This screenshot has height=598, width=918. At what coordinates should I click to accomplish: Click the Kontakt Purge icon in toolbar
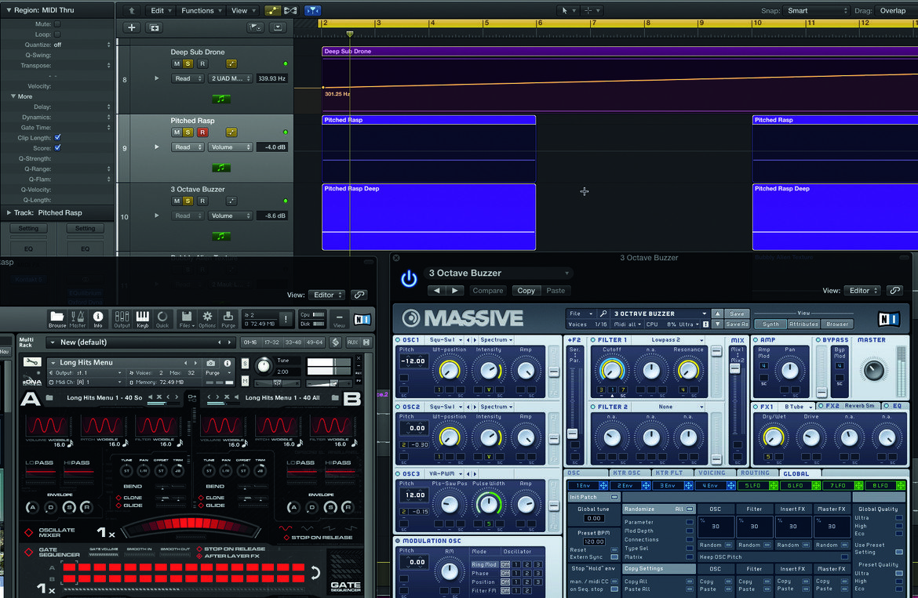tap(228, 319)
